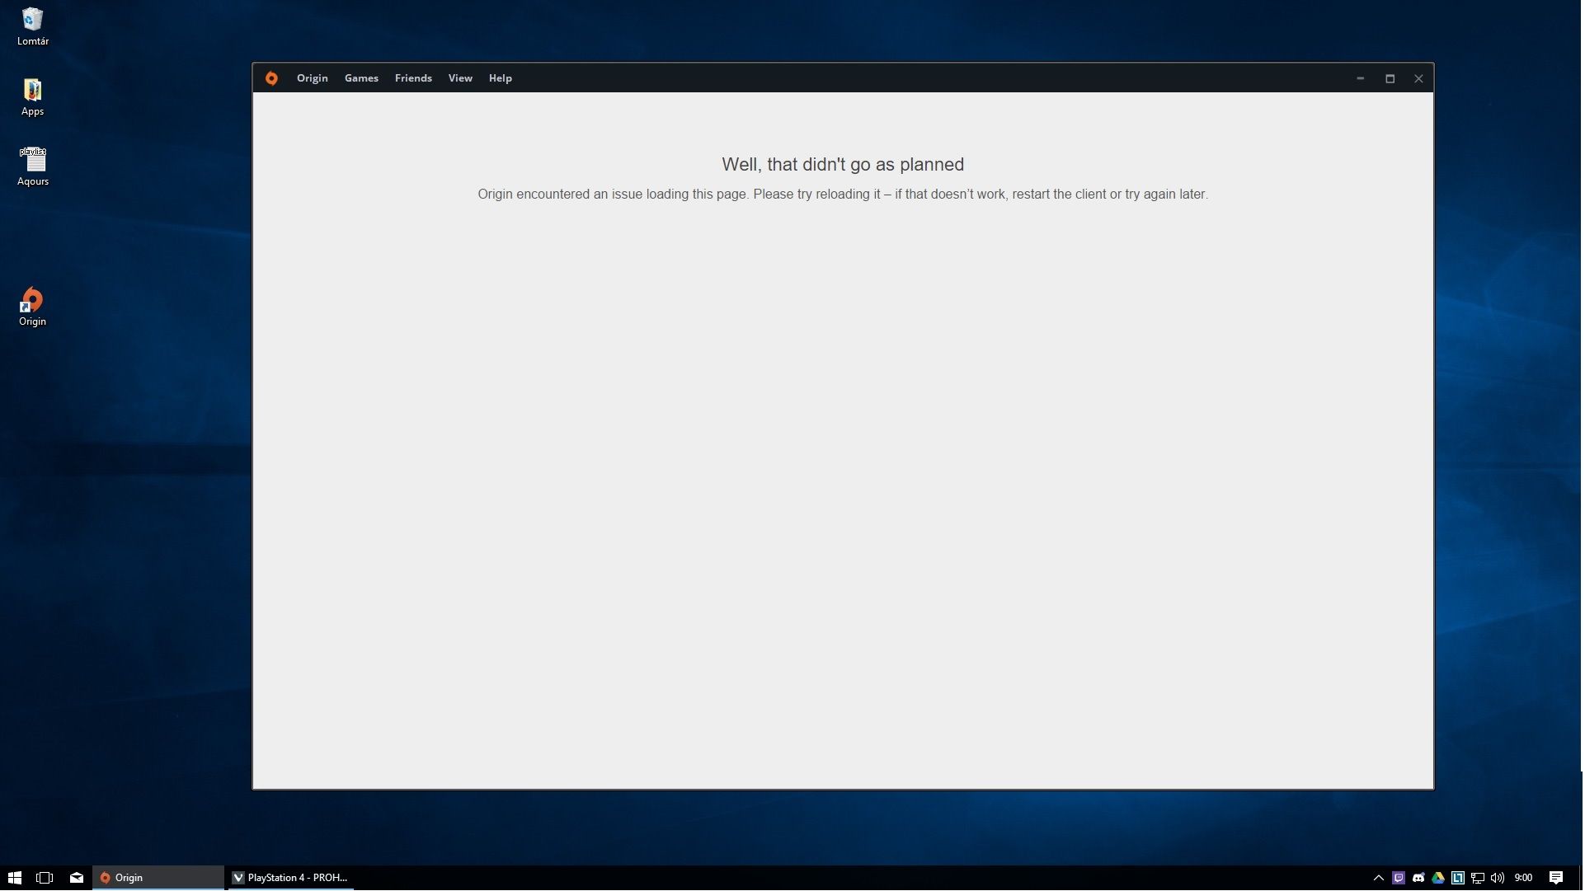Open the Friends menu
The height and width of the screenshot is (891, 1585).
coord(413,78)
